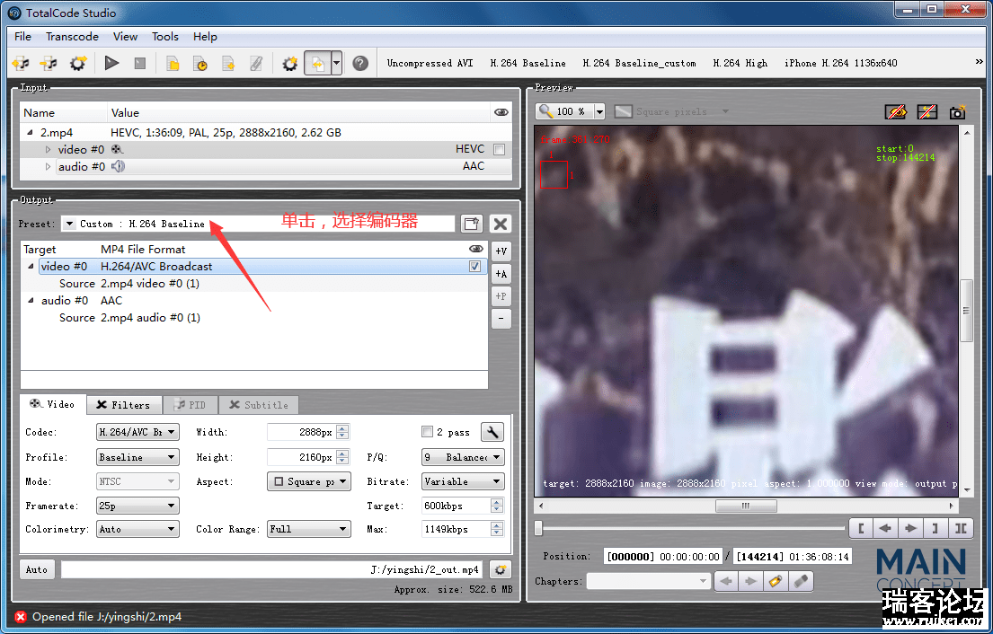Click the yellow folder document icon
The image size is (993, 634).
coord(173,63)
